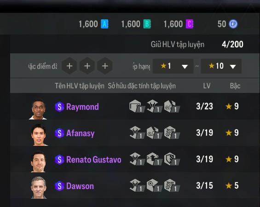Image resolution: width=260 pixels, height=207 pixels.
Task: Add second trait filter hexagon slot
Action: (x=87, y=66)
